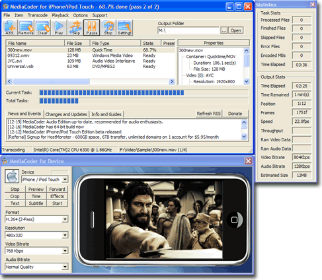This screenshot has height=280, width=322.
Task: Sort by File Size column header
Action: (77, 43)
